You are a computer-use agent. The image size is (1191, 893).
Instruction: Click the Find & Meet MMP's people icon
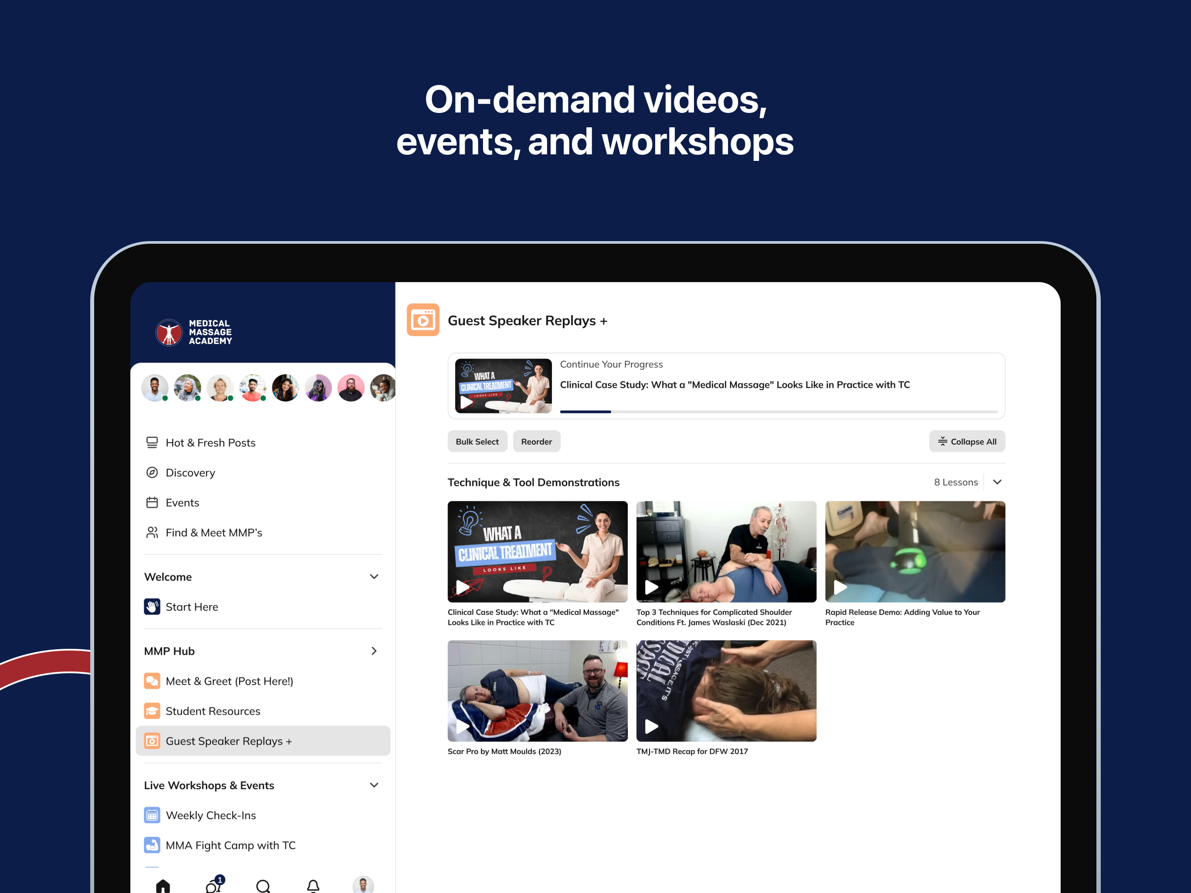(x=152, y=532)
